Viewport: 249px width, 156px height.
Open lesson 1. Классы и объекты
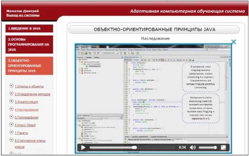(29, 86)
